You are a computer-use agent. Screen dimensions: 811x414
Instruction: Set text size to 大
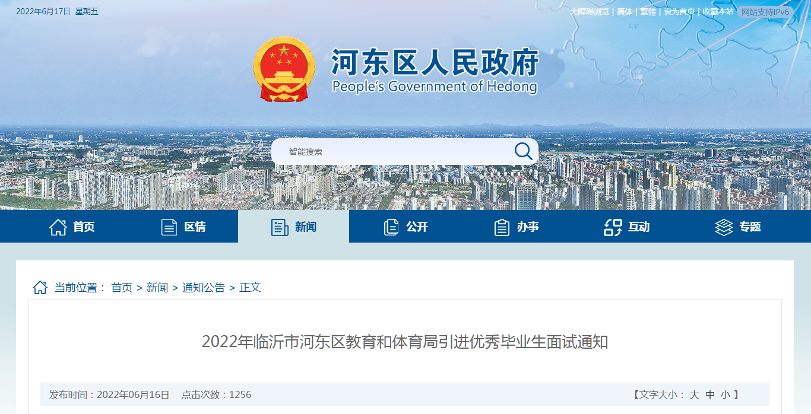(x=694, y=394)
